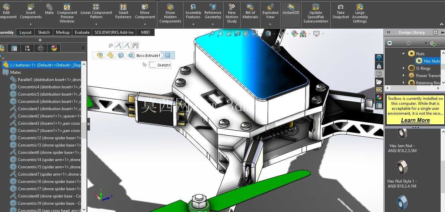Image resolution: width=445 pixels, height=212 pixels.
Task: Open MBD tab
Action: pyautogui.click(x=145, y=32)
